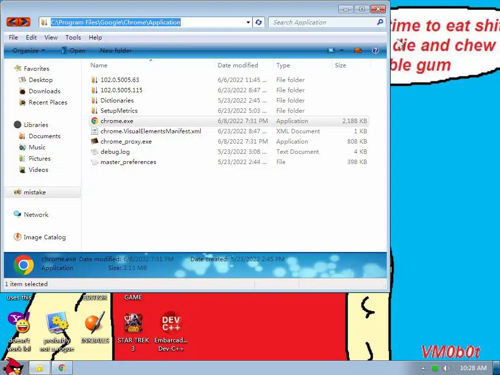Click the green network tray icon

pyautogui.click(x=435, y=368)
